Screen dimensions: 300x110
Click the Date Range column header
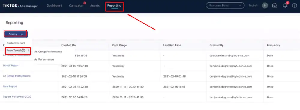(x=120, y=45)
